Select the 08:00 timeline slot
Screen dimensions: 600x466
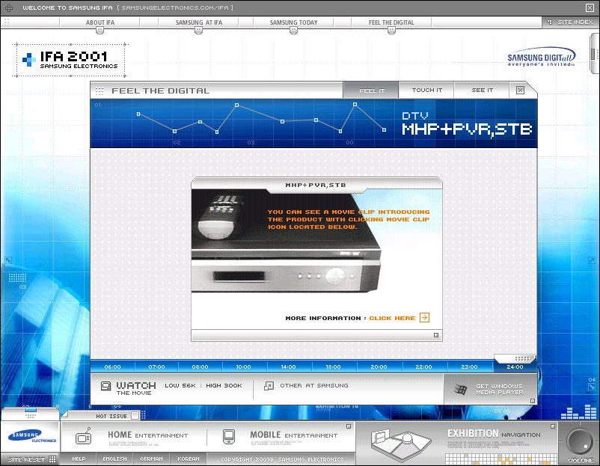pyautogui.click(x=200, y=367)
